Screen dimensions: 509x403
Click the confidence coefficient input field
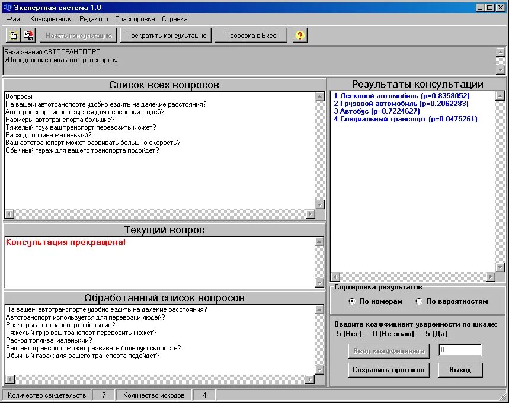460,350
